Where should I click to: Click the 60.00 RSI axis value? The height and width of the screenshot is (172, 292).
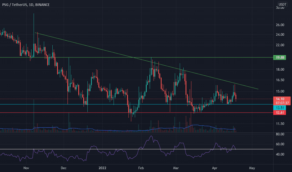pyautogui.click(x=280, y=144)
